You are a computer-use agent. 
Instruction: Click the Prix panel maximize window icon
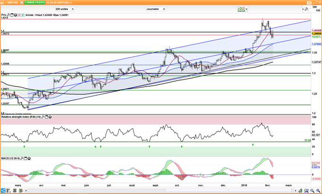12,15
